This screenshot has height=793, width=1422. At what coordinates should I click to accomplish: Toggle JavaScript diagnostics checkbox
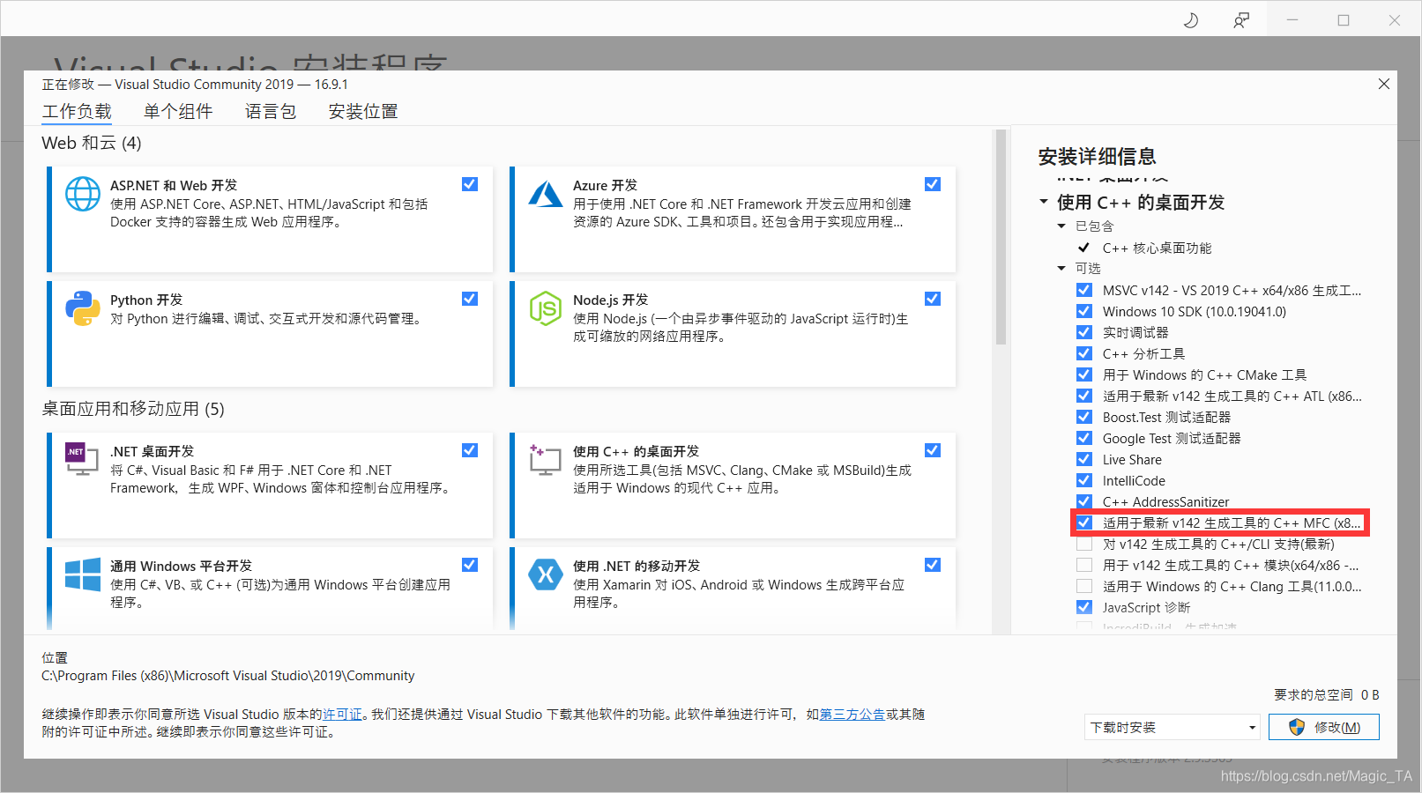point(1084,607)
